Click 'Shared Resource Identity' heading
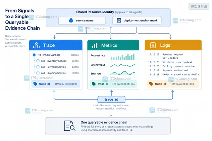This screenshot has width=212, height=141. (x=95, y=12)
